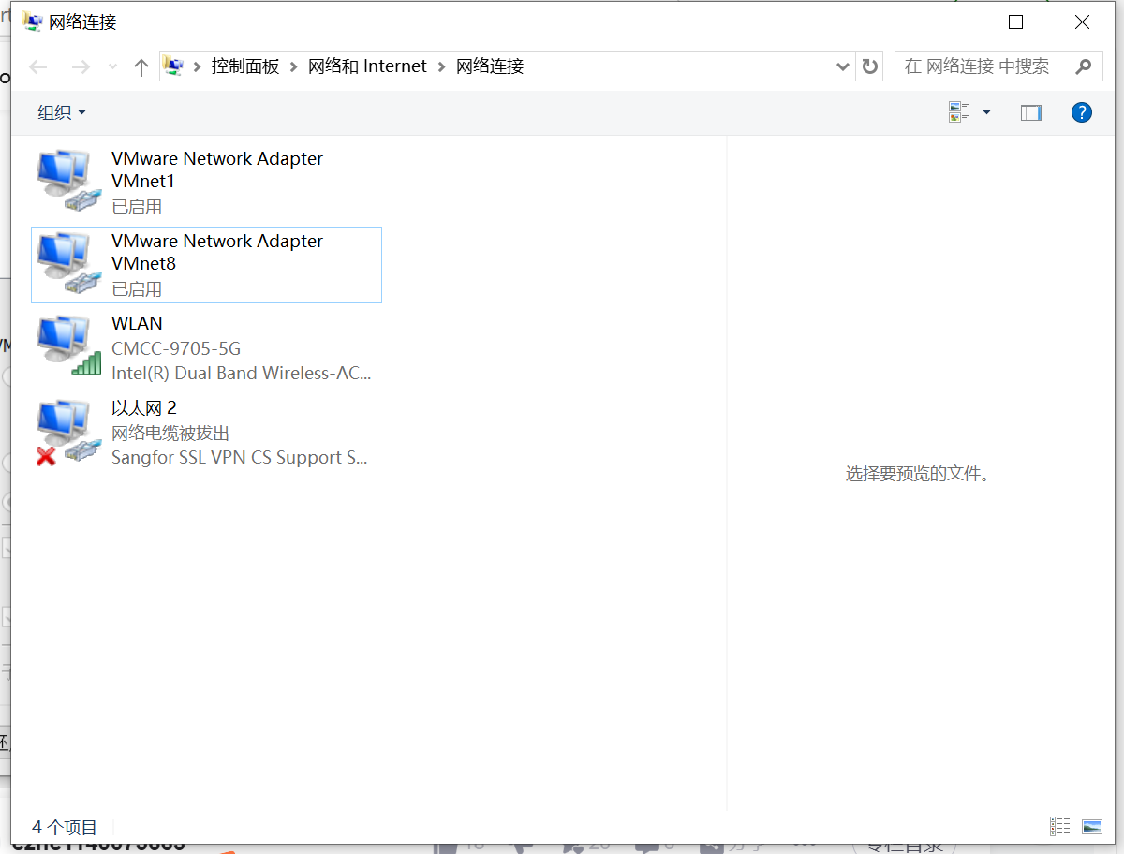The width and height of the screenshot is (1124, 854).
Task: Click the 4 个项目 status bar text
Action: (65, 827)
